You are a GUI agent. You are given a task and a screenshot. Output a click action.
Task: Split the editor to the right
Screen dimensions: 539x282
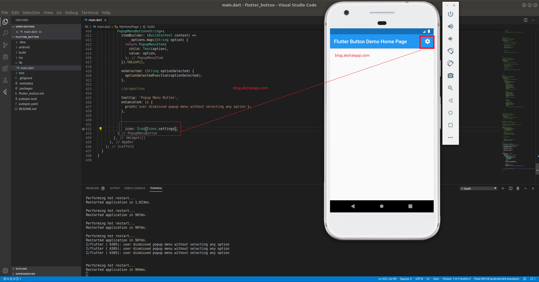526,20
